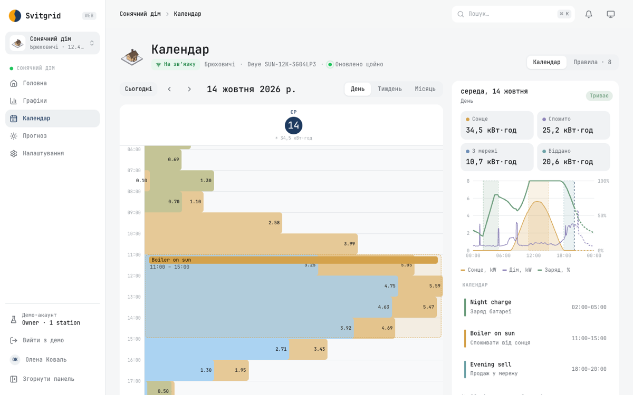Open Олена Коваль user profile
Viewport: 633px width, 395px height.
click(52, 360)
